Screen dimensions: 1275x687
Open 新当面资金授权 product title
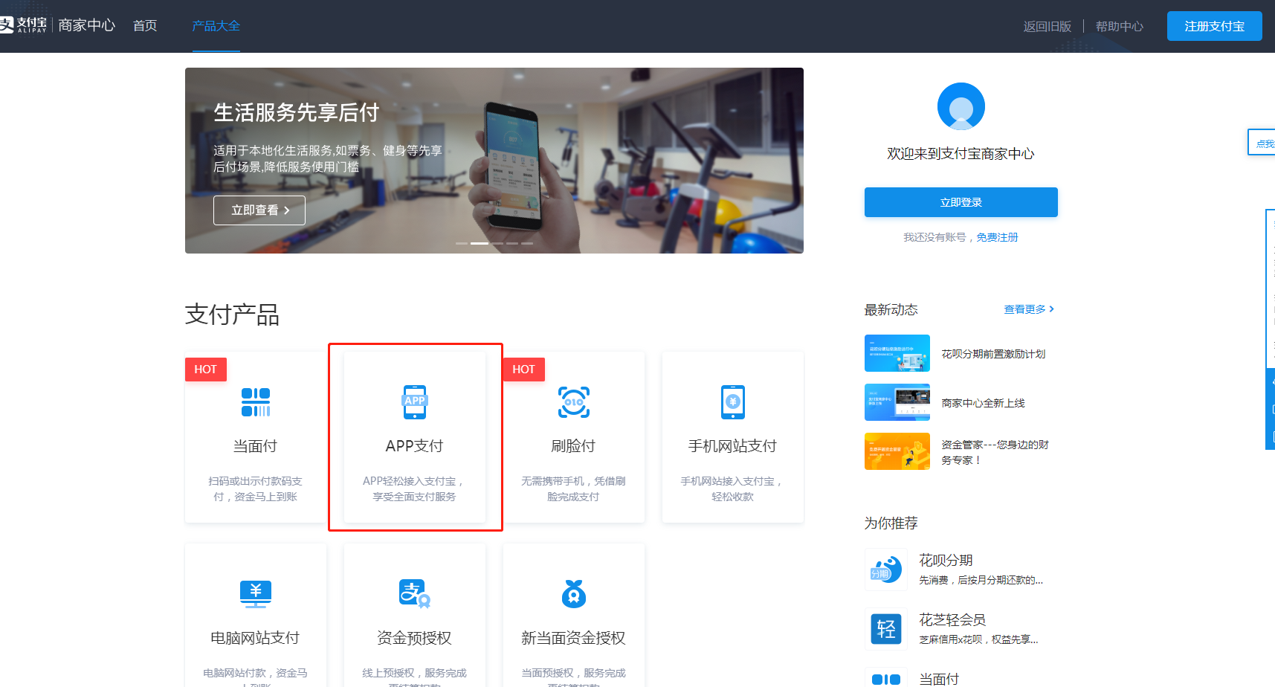[x=574, y=638]
